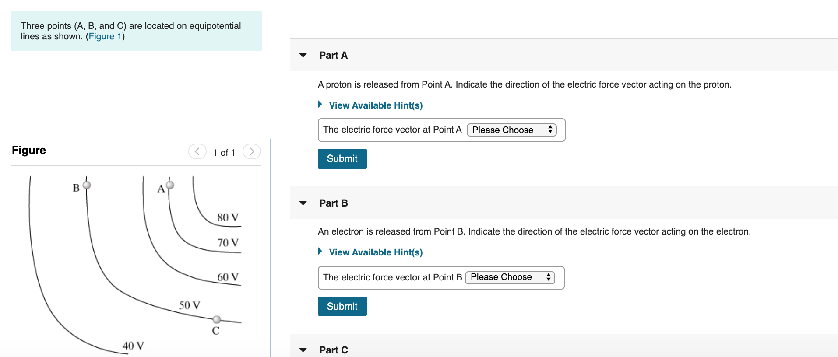Click the 40 V equipotential label

(133, 346)
